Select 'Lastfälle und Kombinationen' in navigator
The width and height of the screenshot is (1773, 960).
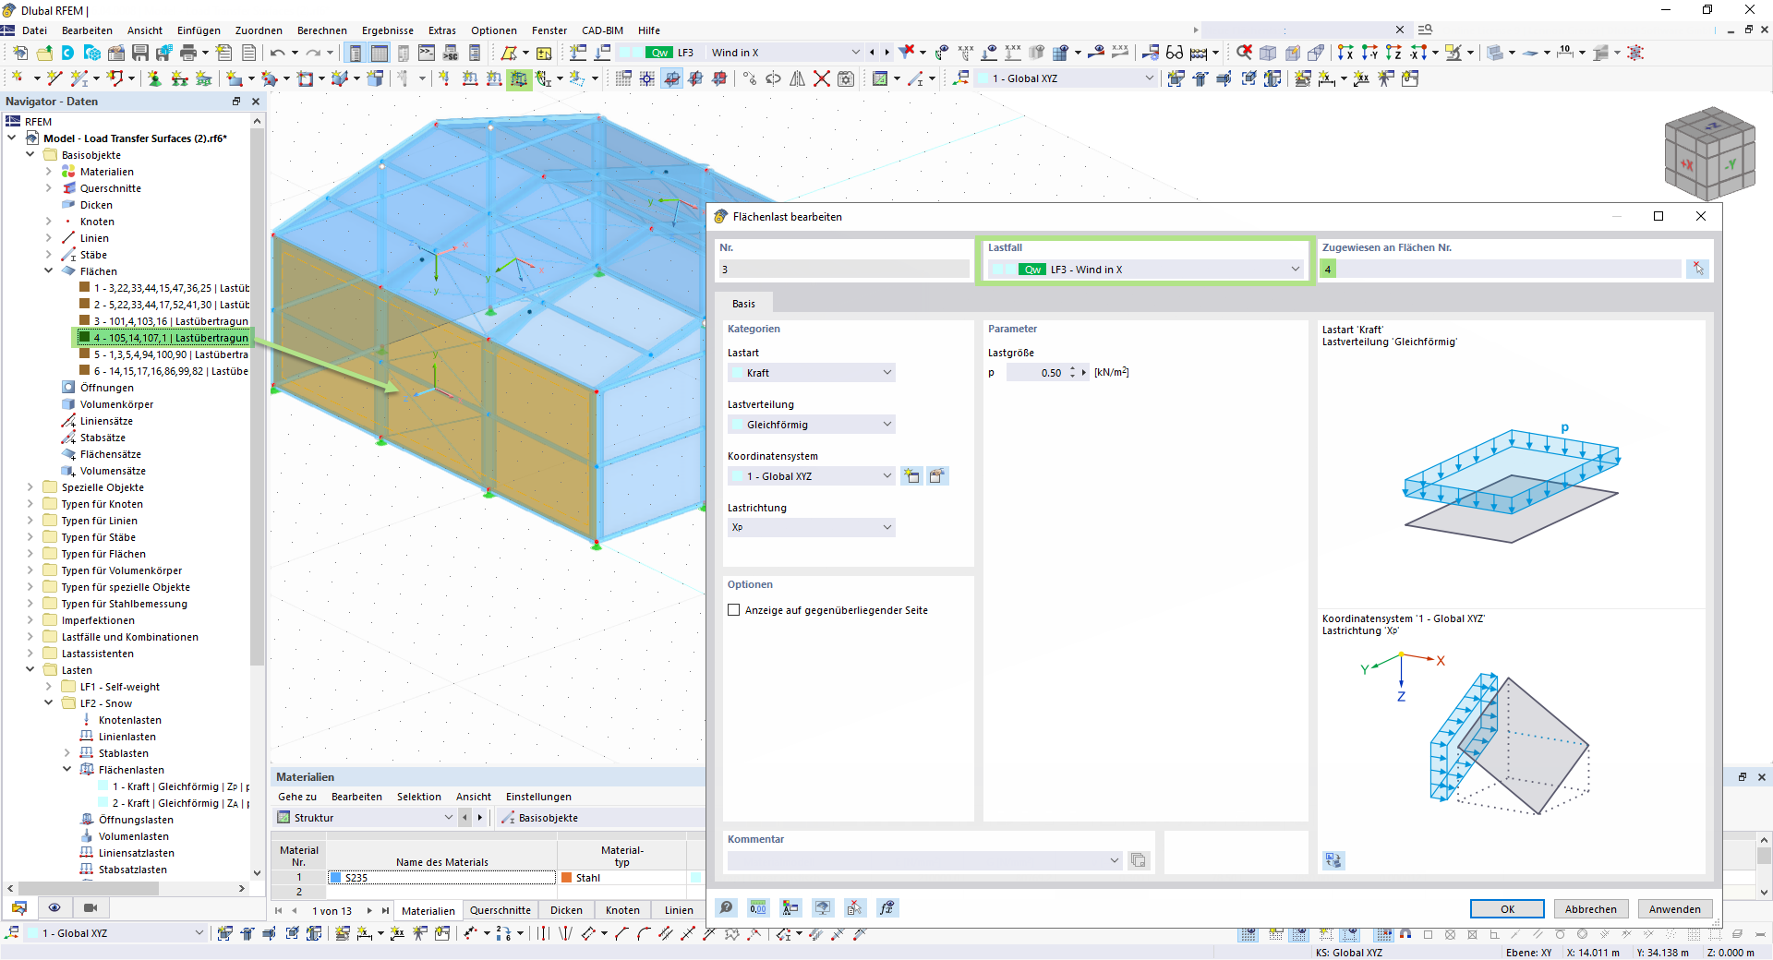[x=129, y=637]
